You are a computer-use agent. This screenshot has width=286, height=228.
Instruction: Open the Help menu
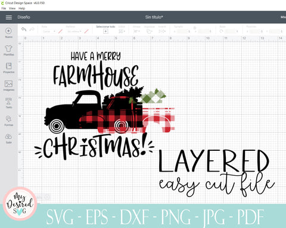point(21,8)
